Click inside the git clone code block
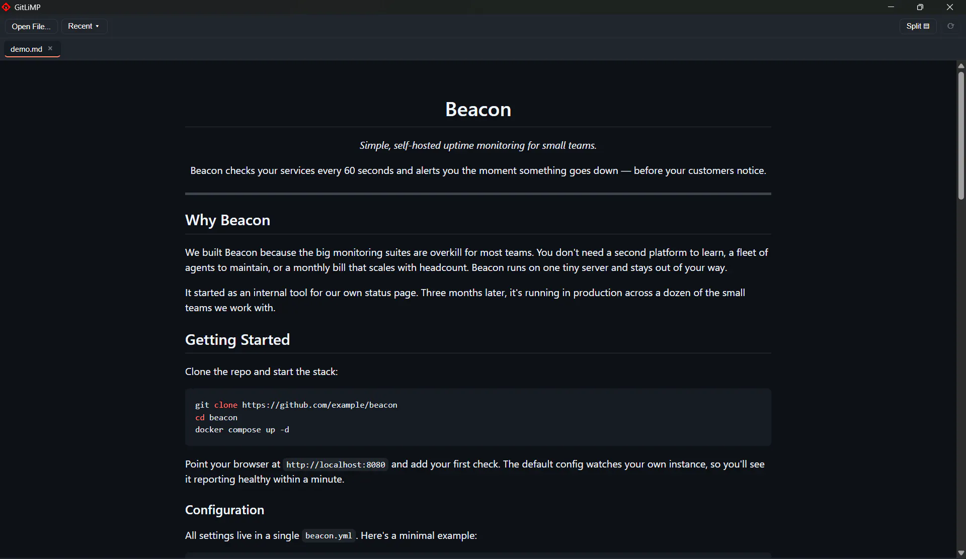 (x=478, y=417)
